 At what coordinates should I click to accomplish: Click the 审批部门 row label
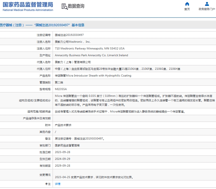click(x=45, y=145)
